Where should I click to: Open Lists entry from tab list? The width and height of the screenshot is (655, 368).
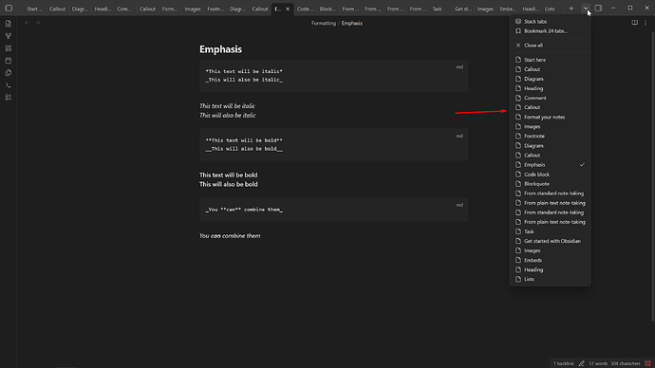[x=550, y=279]
